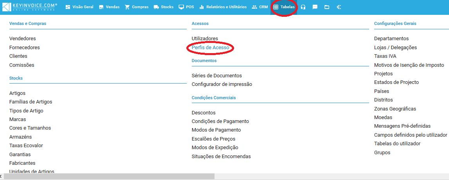The width and height of the screenshot is (449, 180).
Task: Open Comissões table
Action: pyautogui.click(x=22, y=65)
